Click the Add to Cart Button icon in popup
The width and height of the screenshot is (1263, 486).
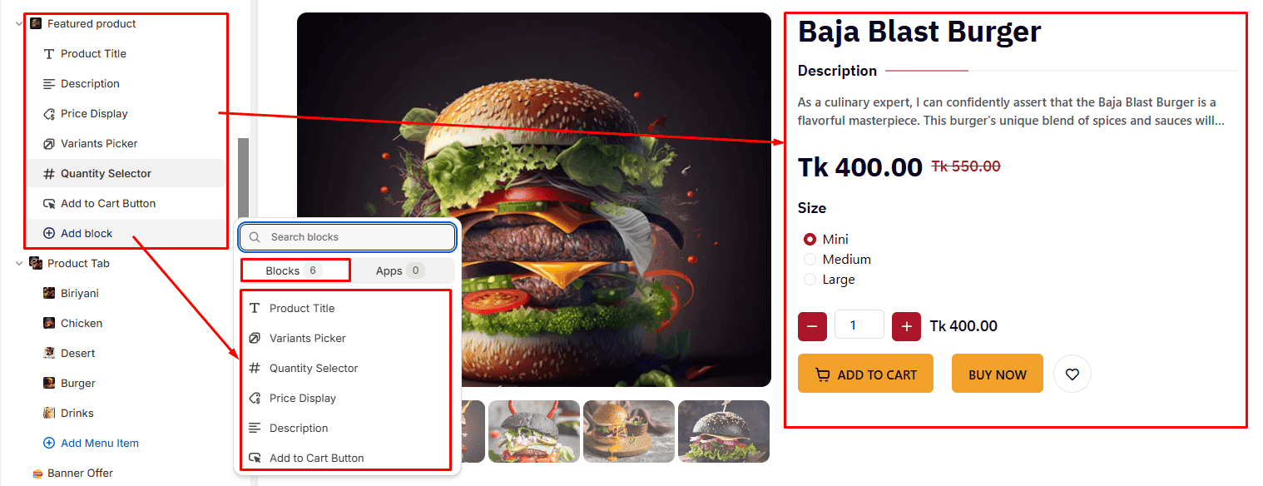255,459
